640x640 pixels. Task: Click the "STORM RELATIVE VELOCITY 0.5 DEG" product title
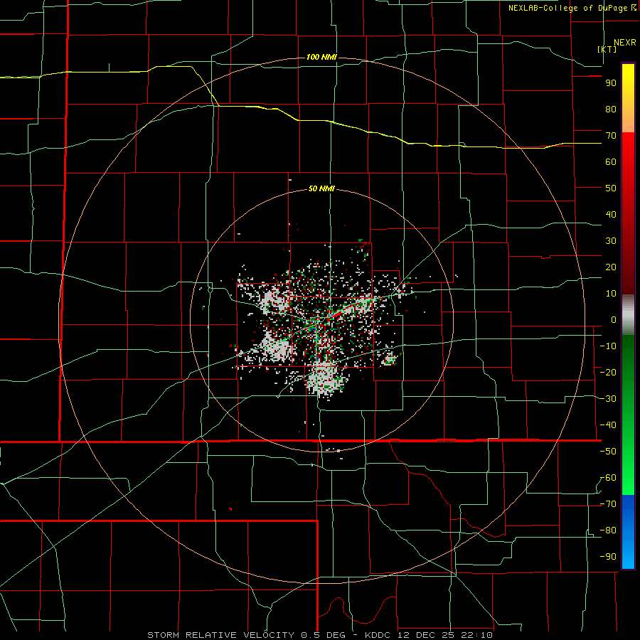point(246,635)
